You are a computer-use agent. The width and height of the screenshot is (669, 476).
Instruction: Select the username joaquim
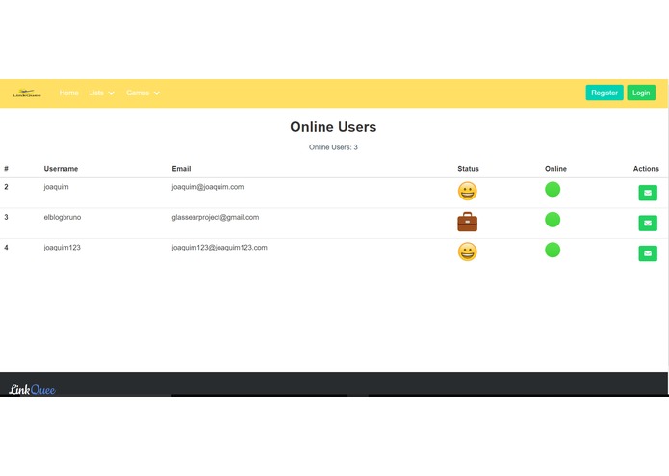tap(56, 187)
